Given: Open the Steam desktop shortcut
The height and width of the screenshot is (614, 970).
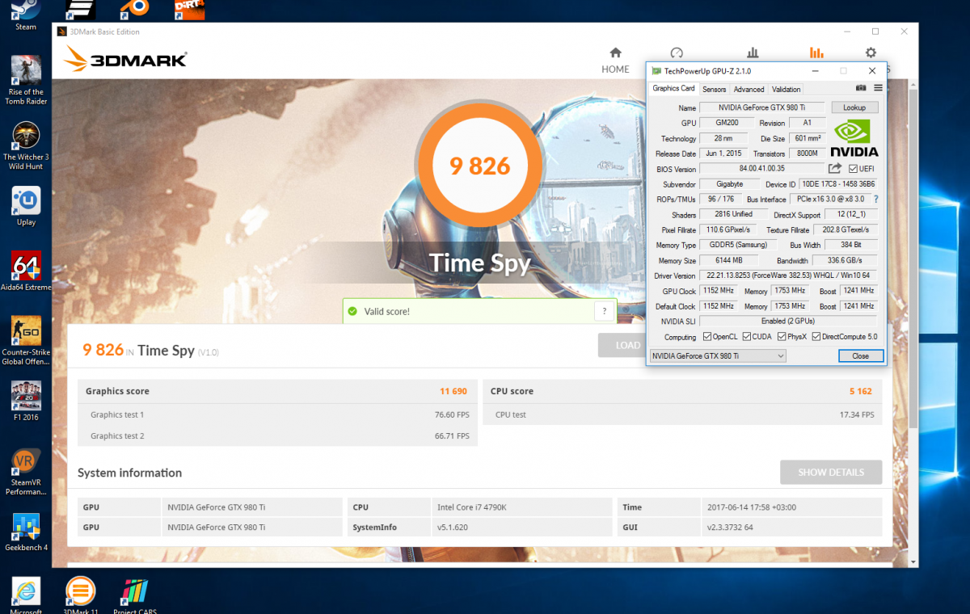Looking at the screenshot, I should tap(26, 15).
